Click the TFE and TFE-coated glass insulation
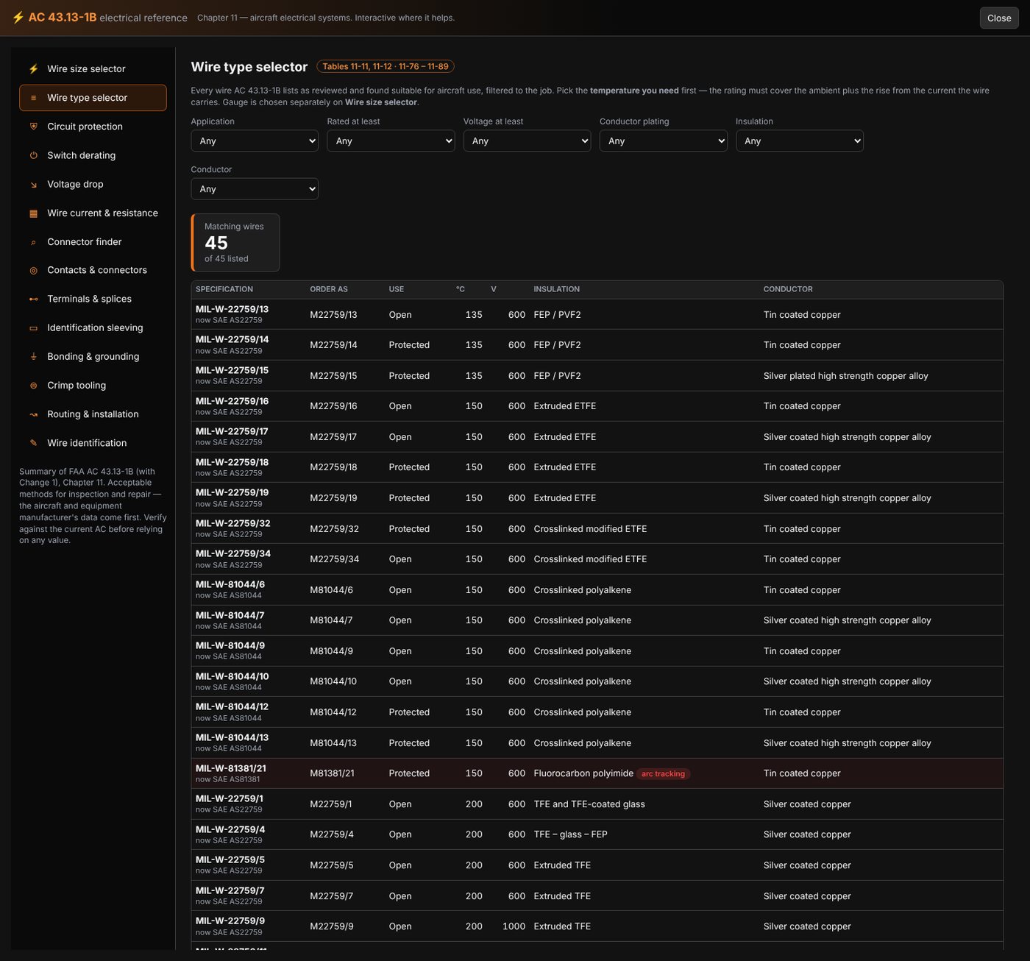1030x961 pixels. [589, 805]
